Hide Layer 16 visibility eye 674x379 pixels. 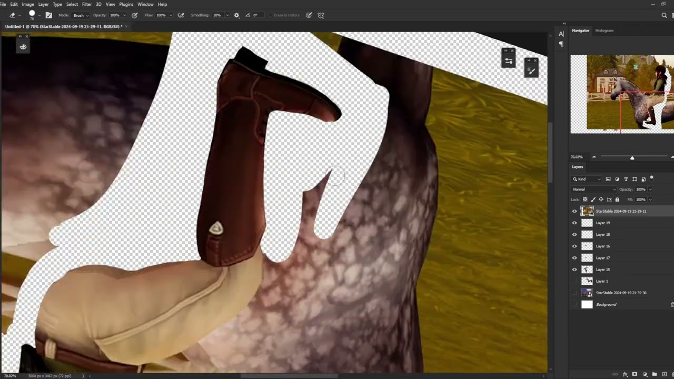[574, 246]
